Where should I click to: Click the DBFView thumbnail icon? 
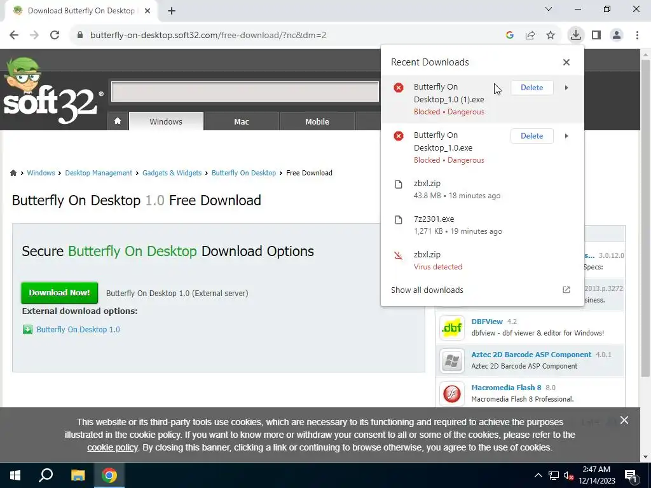452,327
